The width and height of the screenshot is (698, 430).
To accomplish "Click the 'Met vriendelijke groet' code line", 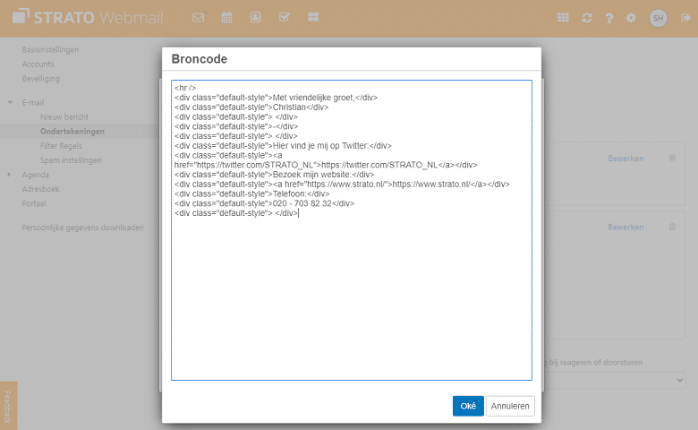I will [x=276, y=98].
